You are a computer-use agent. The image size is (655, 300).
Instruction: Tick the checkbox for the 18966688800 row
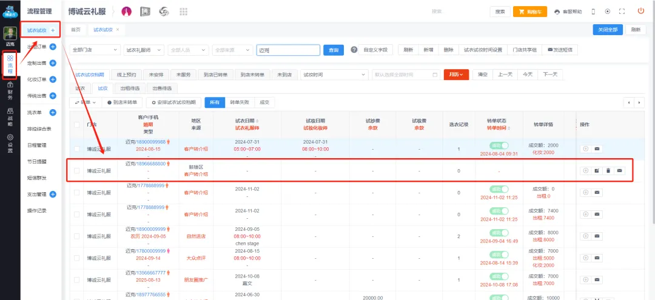point(76,171)
